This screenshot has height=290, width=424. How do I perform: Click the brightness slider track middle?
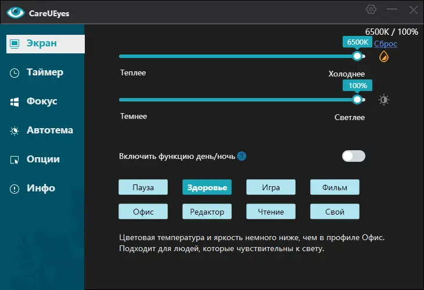click(242, 100)
